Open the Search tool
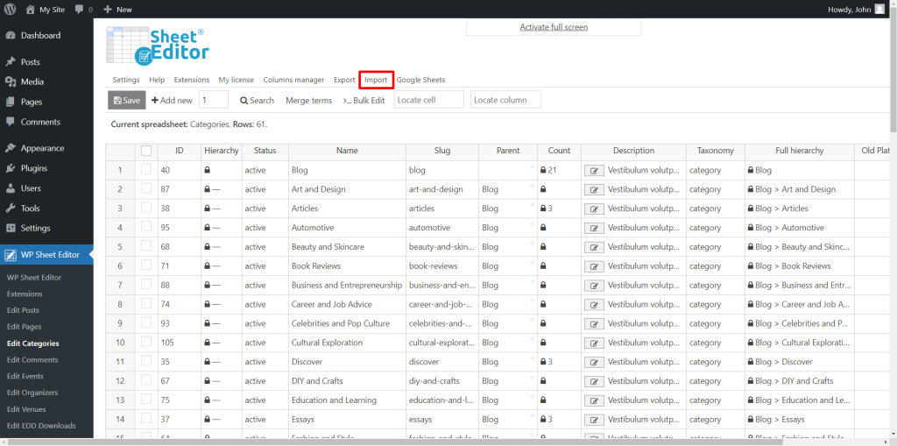897x446 pixels. (x=257, y=100)
